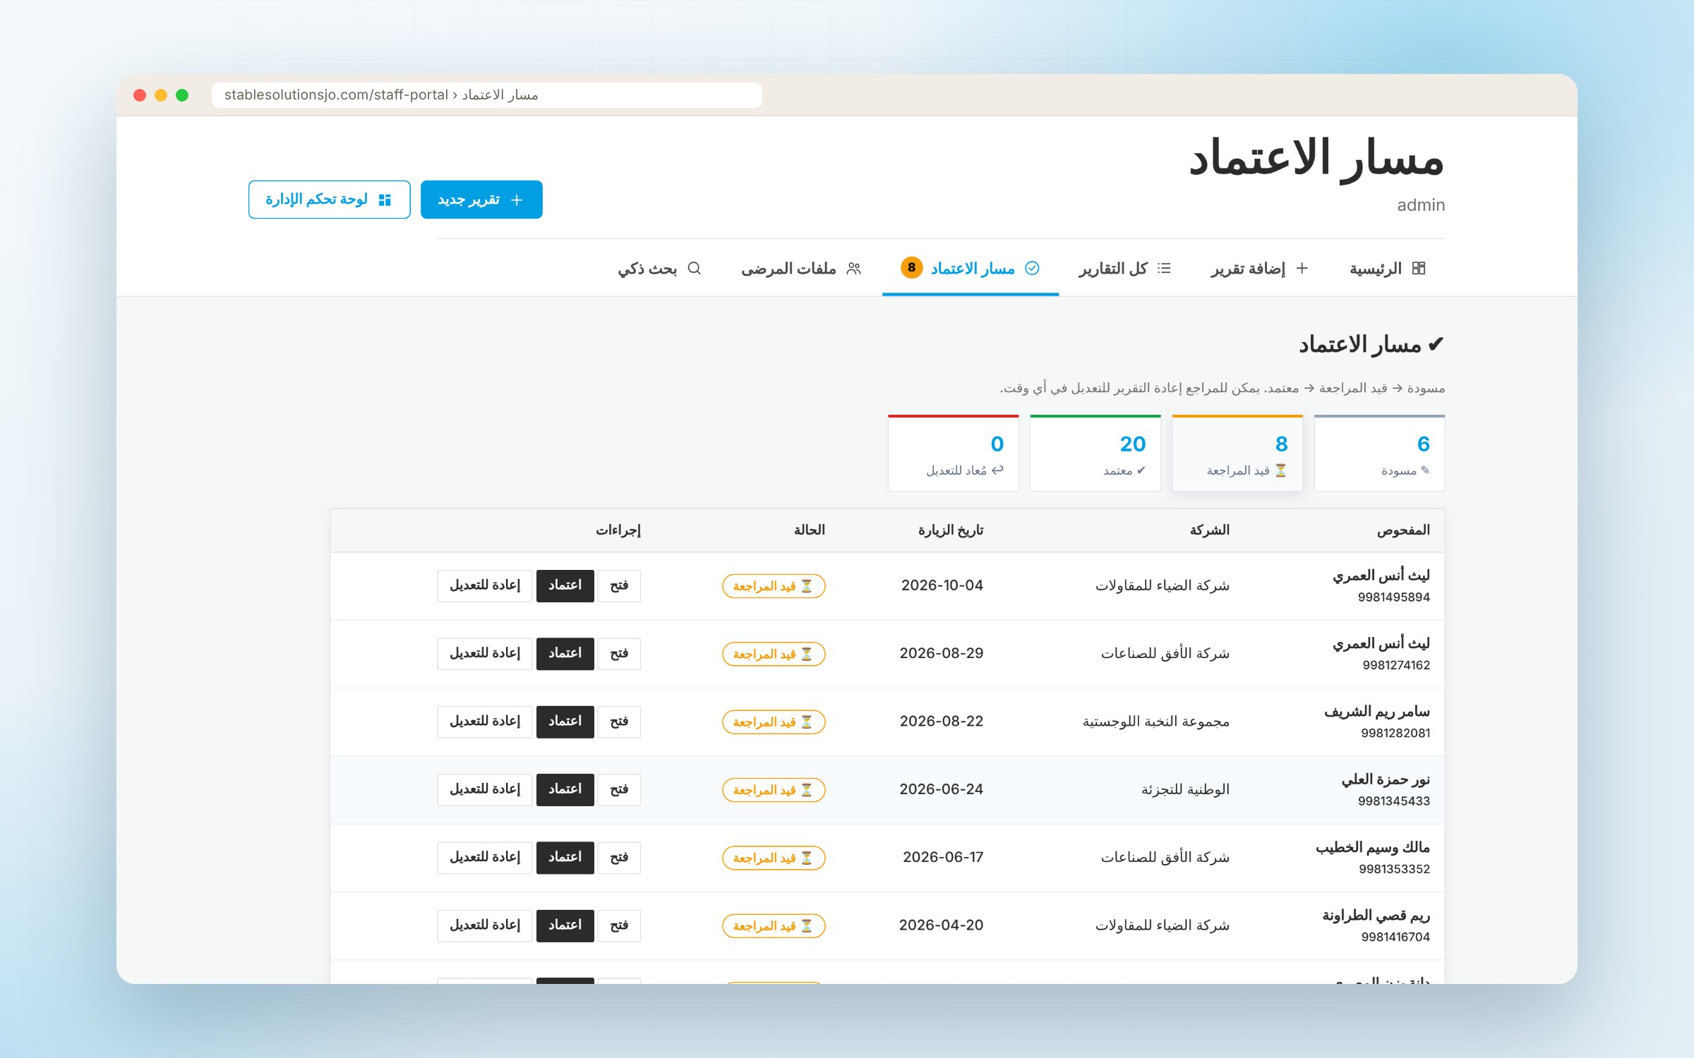This screenshot has height=1058, width=1694.
Task: Click the تاريخ الزيارة column header
Action: coord(951,530)
